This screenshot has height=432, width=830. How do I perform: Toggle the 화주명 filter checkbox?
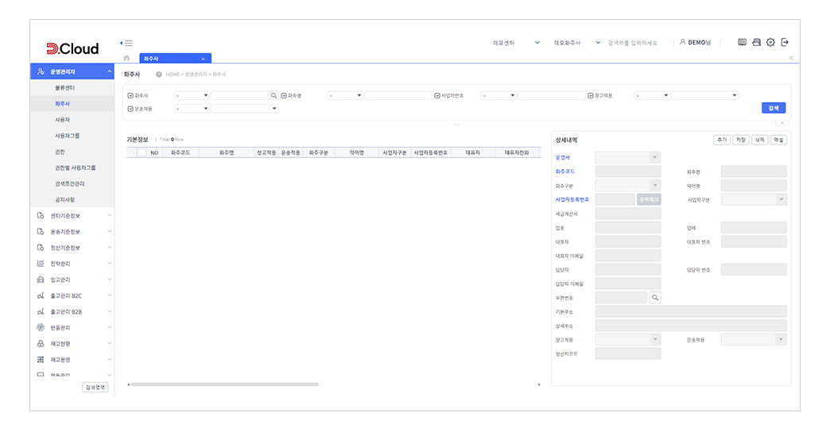pos(284,96)
